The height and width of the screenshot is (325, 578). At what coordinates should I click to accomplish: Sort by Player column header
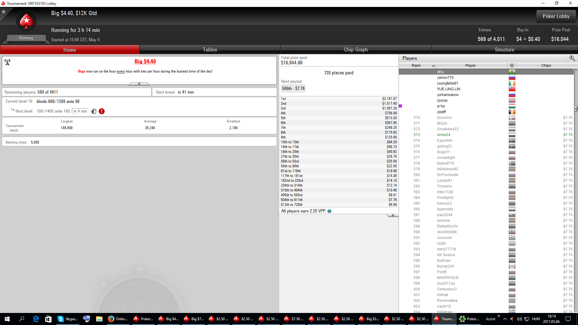(471, 65)
